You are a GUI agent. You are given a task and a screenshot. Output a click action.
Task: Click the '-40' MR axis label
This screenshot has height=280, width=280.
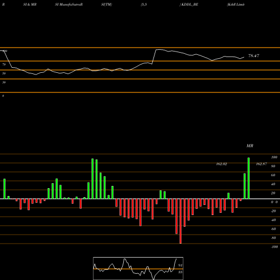[x=273, y=220]
